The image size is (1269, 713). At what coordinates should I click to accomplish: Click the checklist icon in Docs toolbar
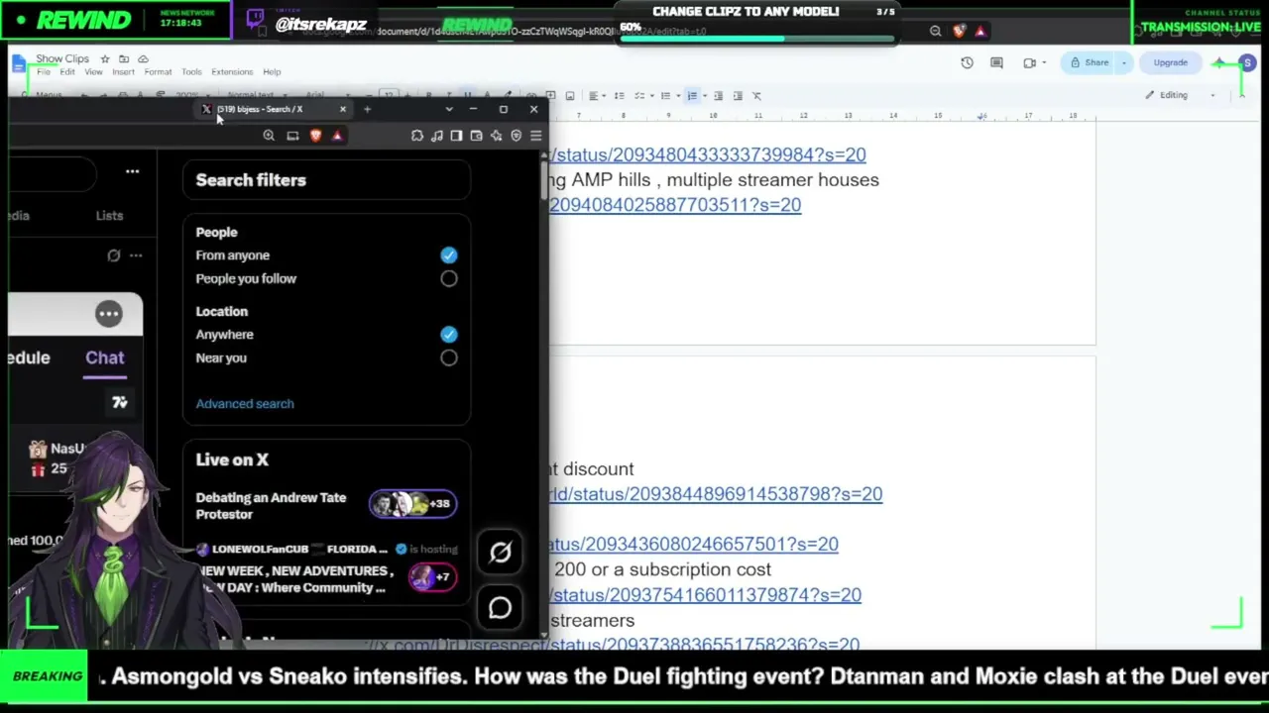[639, 96]
